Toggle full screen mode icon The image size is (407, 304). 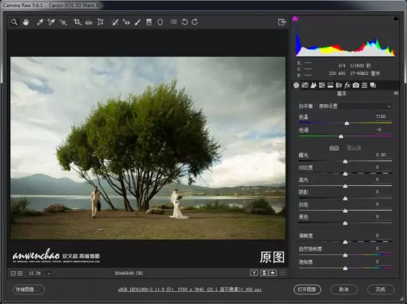point(282,22)
